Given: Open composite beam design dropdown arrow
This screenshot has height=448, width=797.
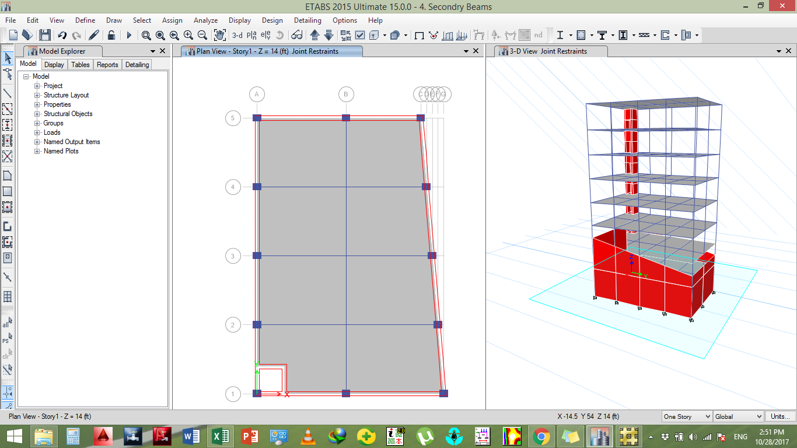Looking at the screenshot, I should [613, 35].
